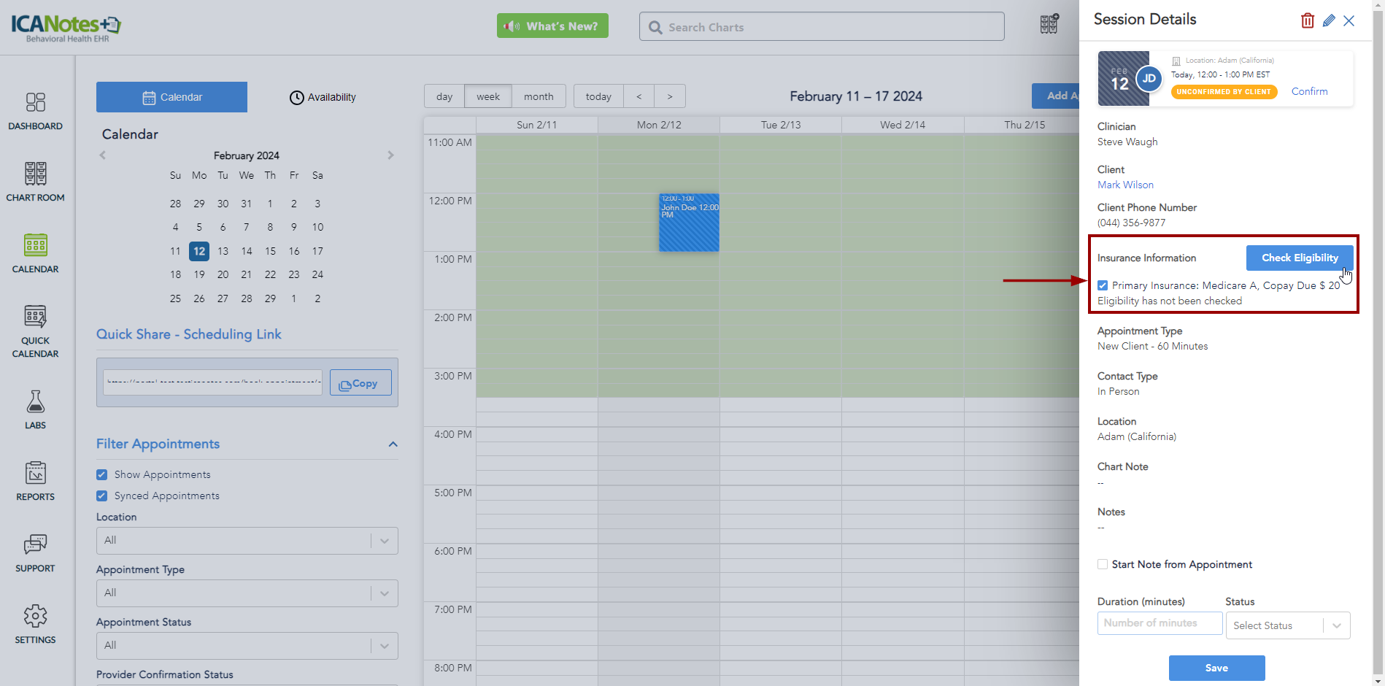Uncheck Show Appointments filter
1385x686 pixels.
pos(102,475)
